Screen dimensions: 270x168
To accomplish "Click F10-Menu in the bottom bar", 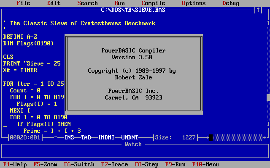I will click(x=205, y=164).
